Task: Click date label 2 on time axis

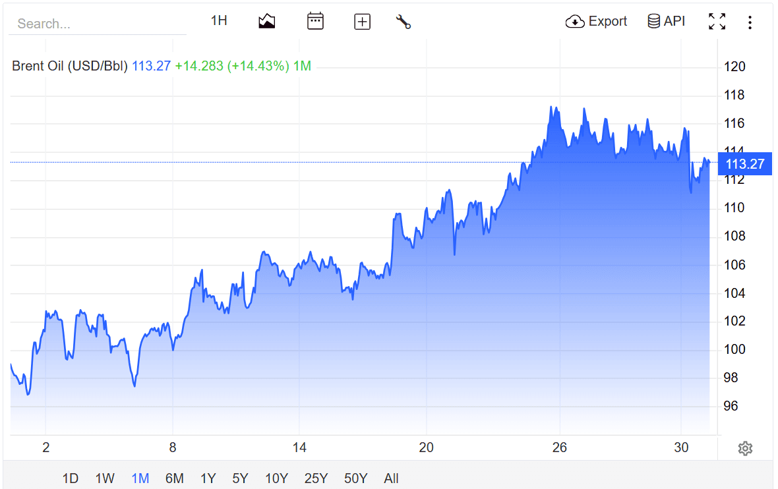Action: pyautogui.click(x=45, y=447)
